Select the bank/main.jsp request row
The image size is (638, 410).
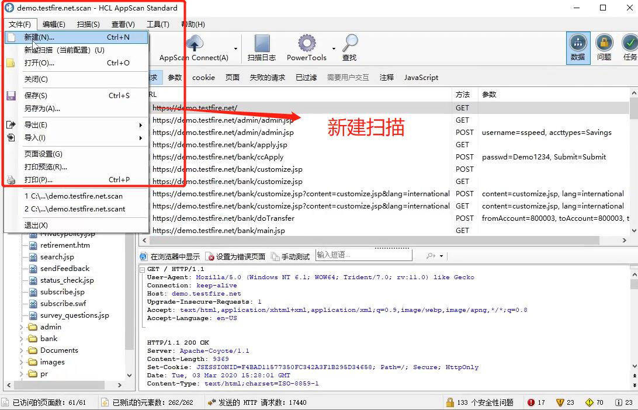click(389, 231)
